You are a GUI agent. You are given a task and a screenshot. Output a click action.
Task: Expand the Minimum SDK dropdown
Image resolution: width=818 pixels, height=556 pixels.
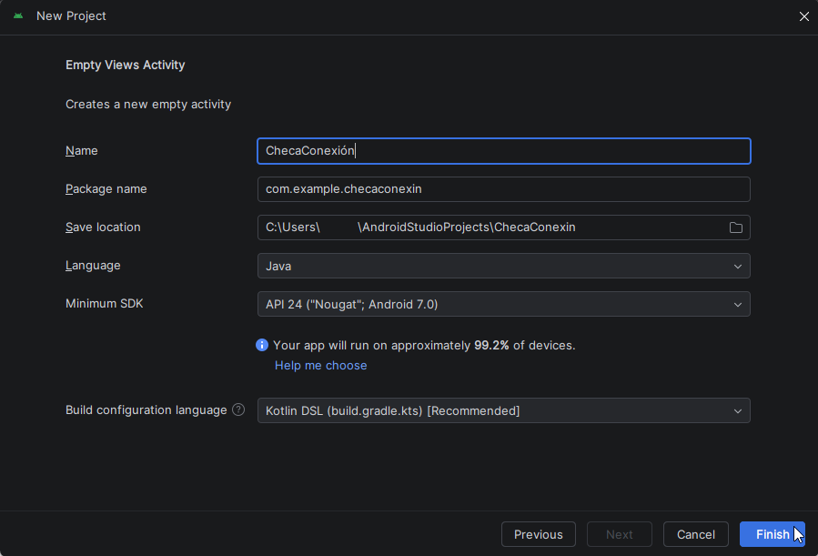[x=503, y=304]
